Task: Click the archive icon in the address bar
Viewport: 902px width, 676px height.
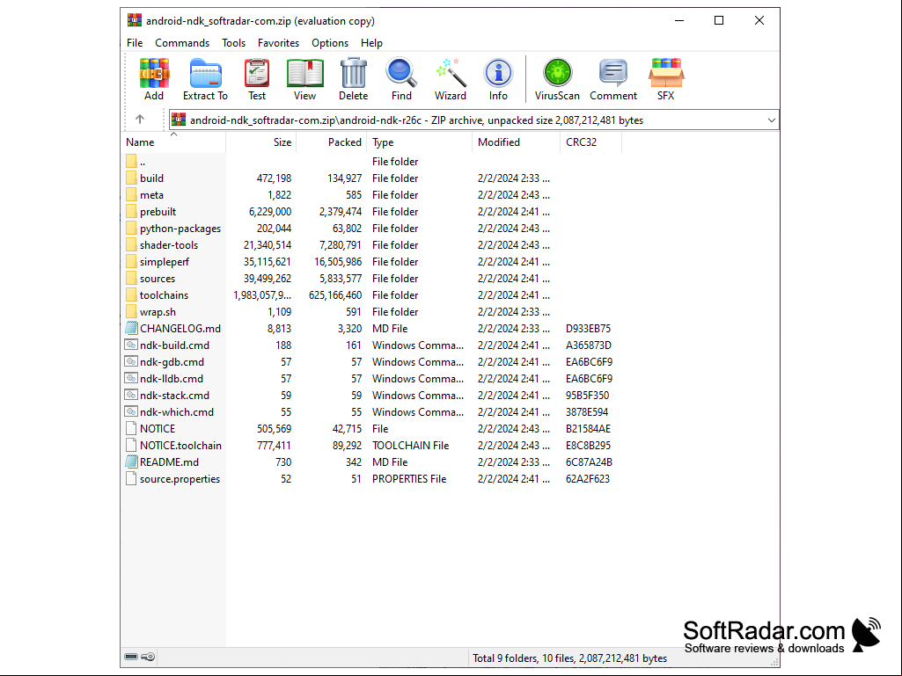Action: click(x=179, y=120)
